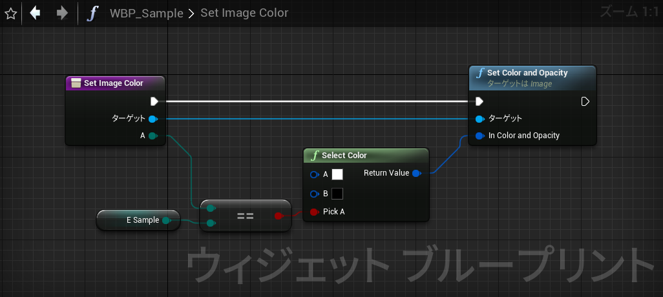Select the == equality node
The image size is (663, 297).
(246, 216)
